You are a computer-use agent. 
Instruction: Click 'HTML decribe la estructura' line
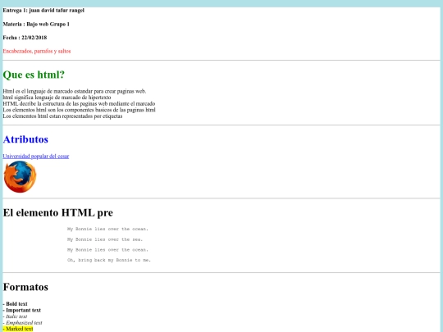pyautogui.click(x=79, y=103)
